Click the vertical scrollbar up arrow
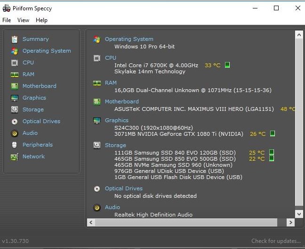This screenshot has height=249, width=305. click(299, 35)
